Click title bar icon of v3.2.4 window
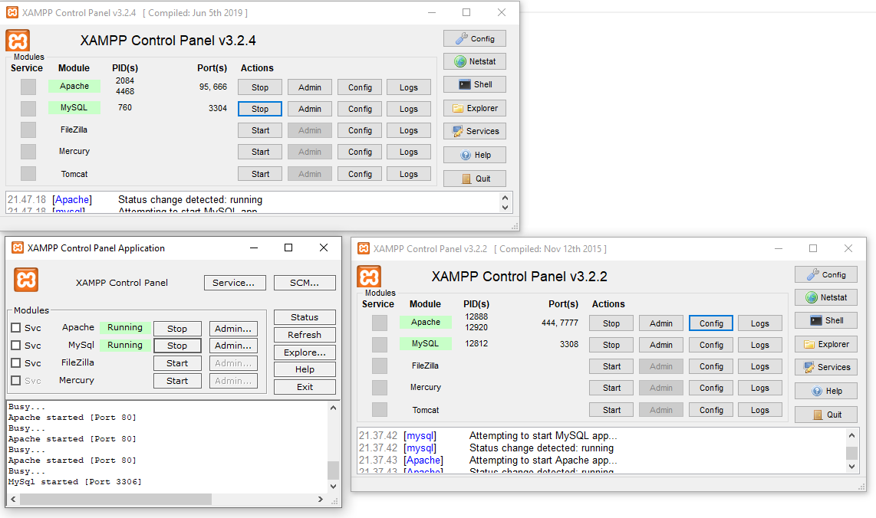 click(x=12, y=12)
